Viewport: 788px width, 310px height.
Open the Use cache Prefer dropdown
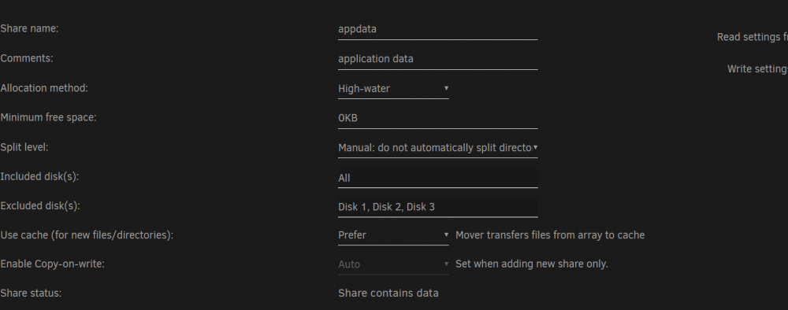(x=393, y=234)
